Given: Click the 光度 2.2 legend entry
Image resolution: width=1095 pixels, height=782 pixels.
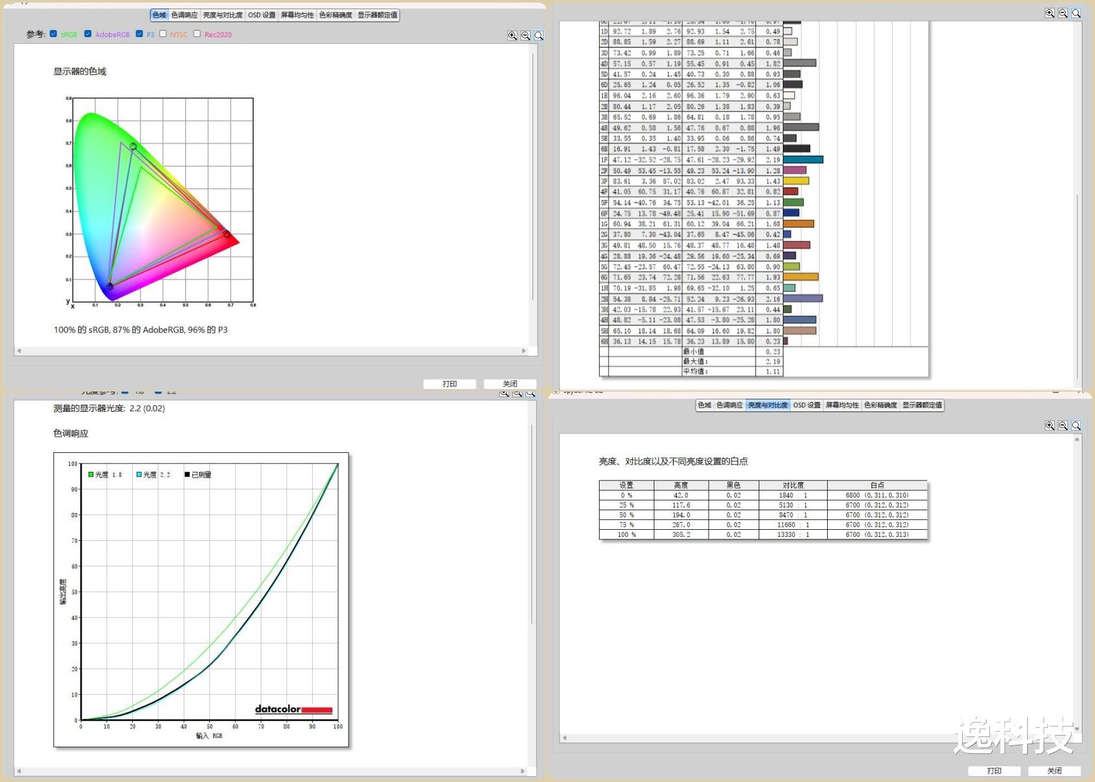Looking at the screenshot, I should (x=153, y=474).
